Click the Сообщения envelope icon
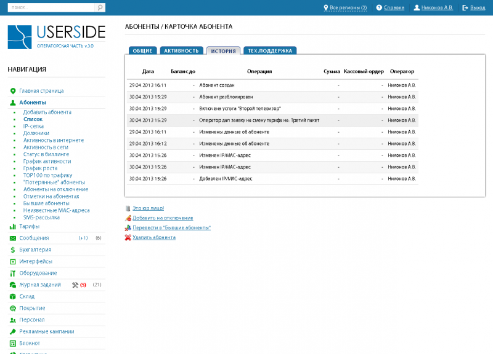This screenshot has height=354, width=493. tap(13, 238)
